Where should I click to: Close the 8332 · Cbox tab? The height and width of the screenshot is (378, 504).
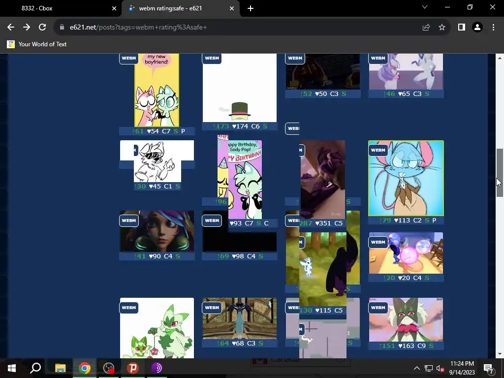click(x=114, y=9)
